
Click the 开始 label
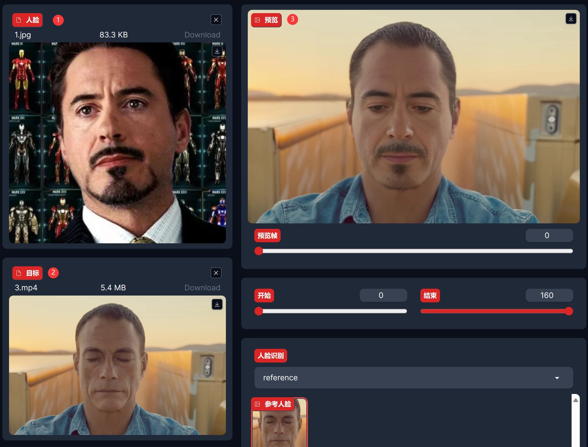(x=264, y=296)
